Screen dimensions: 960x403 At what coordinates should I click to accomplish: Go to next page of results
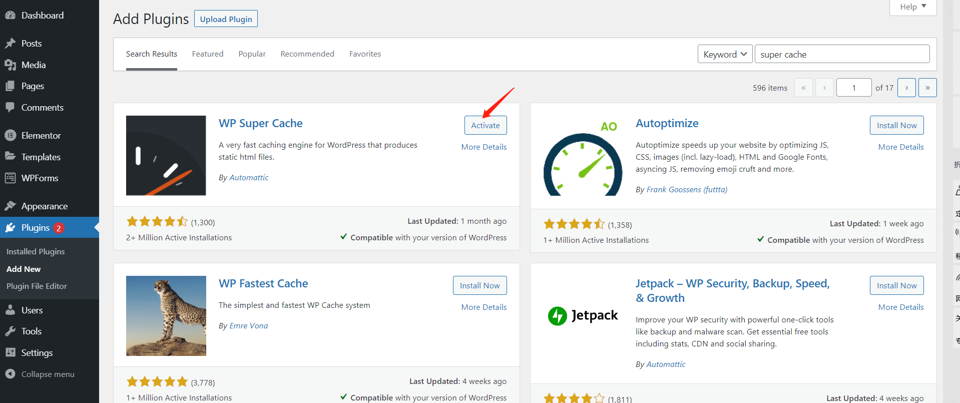point(906,88)
